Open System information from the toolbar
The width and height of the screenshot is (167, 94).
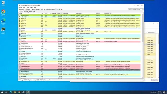(x=49, y=9)
